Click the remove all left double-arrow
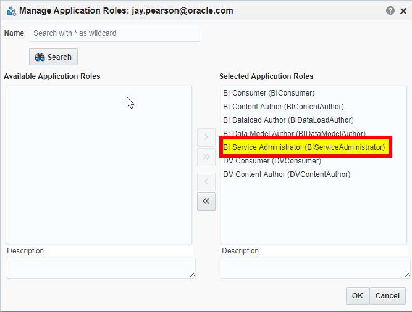 pyautogui.click(x=206, y=201)
